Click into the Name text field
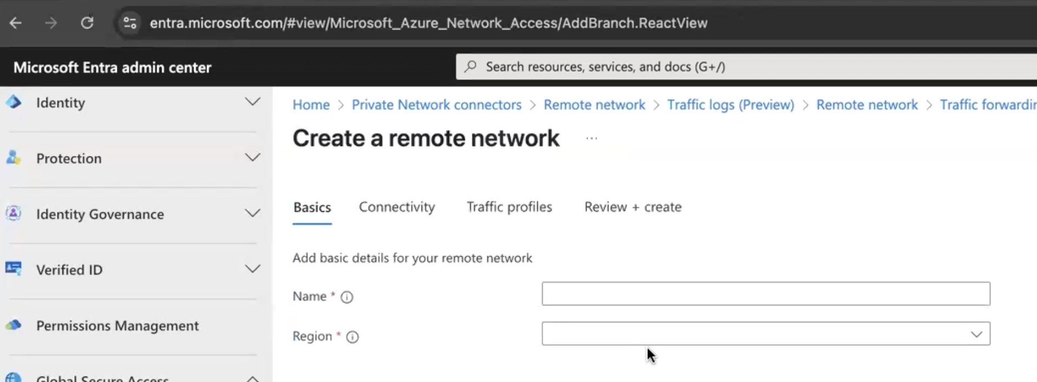Image resolution: width=1037 pixels, height=382 pixels. (x=766, y=294)
